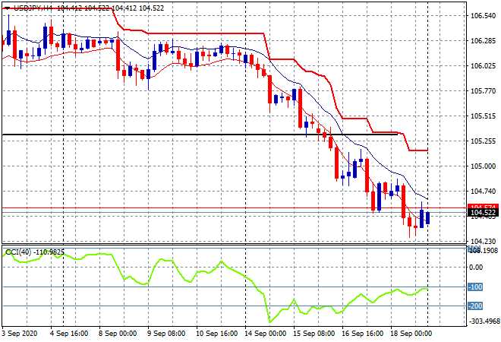The width and height of the screenshot is (501, 342).
Task: Click the 15 Sep 08:00 time label
Action: pyautogui.click(x=314, y=334)
